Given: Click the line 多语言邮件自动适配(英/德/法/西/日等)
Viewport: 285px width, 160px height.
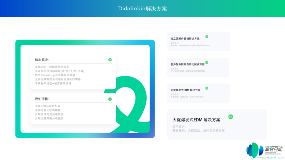Looking at the screenshot, I should [x=59, y=71].
